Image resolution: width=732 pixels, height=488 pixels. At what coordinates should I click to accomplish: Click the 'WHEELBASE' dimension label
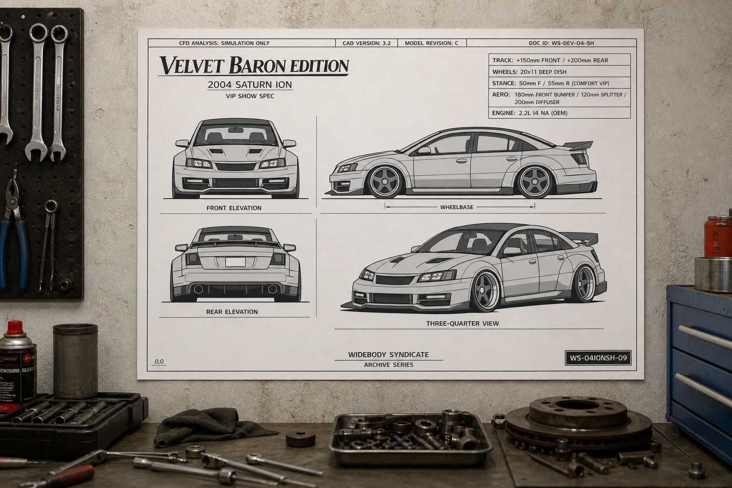457,207
